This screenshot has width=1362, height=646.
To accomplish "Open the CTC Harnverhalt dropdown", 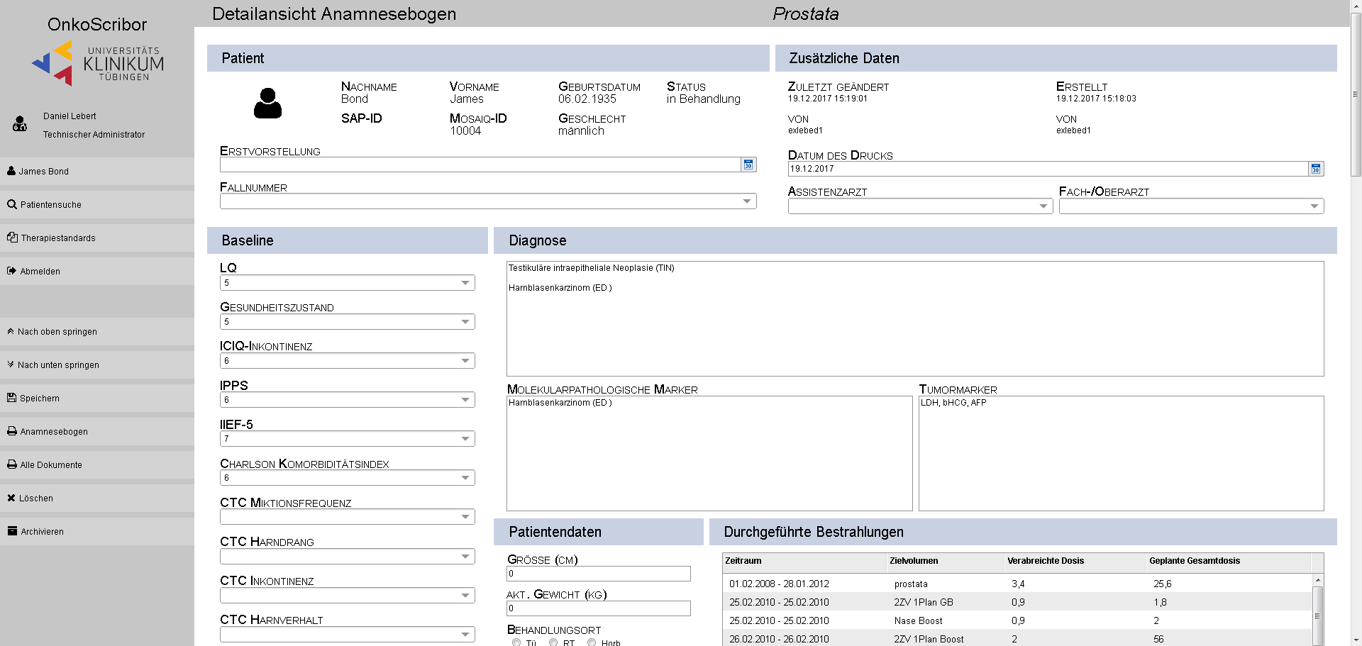I will [347, 634].
